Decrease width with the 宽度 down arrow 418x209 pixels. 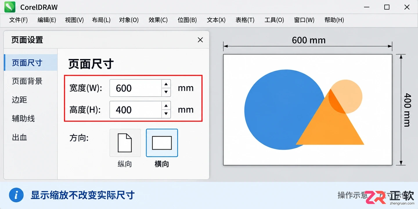pyautogui.click(x=166, y=92)
